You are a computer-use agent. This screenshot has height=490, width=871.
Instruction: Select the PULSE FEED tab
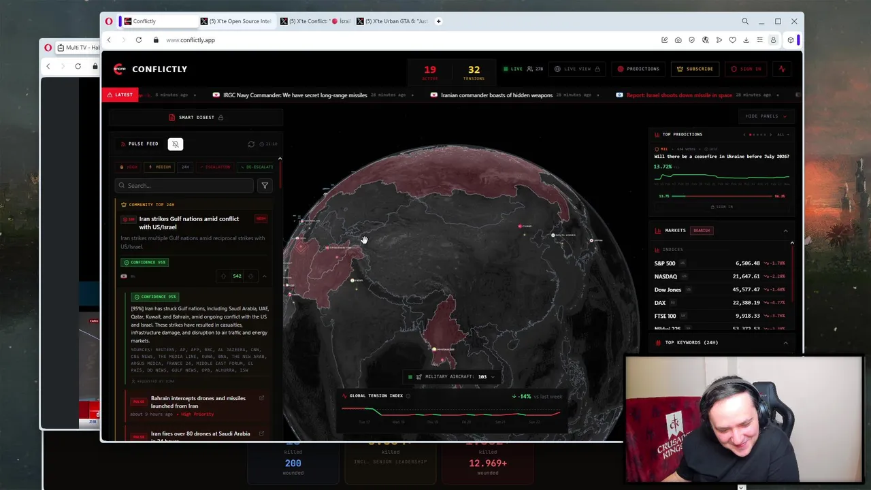(139, 144)
